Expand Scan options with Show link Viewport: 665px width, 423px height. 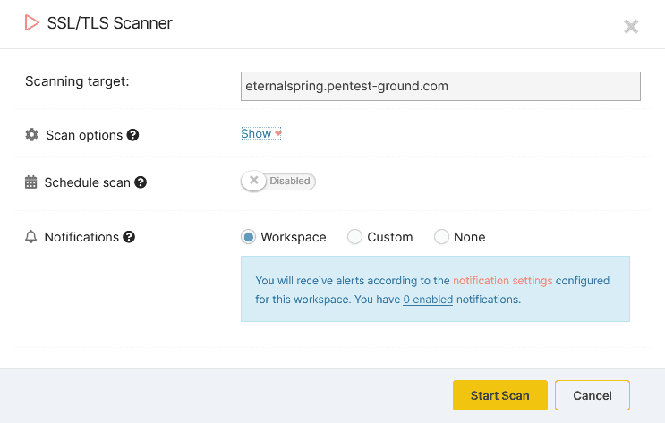(256, 134)
